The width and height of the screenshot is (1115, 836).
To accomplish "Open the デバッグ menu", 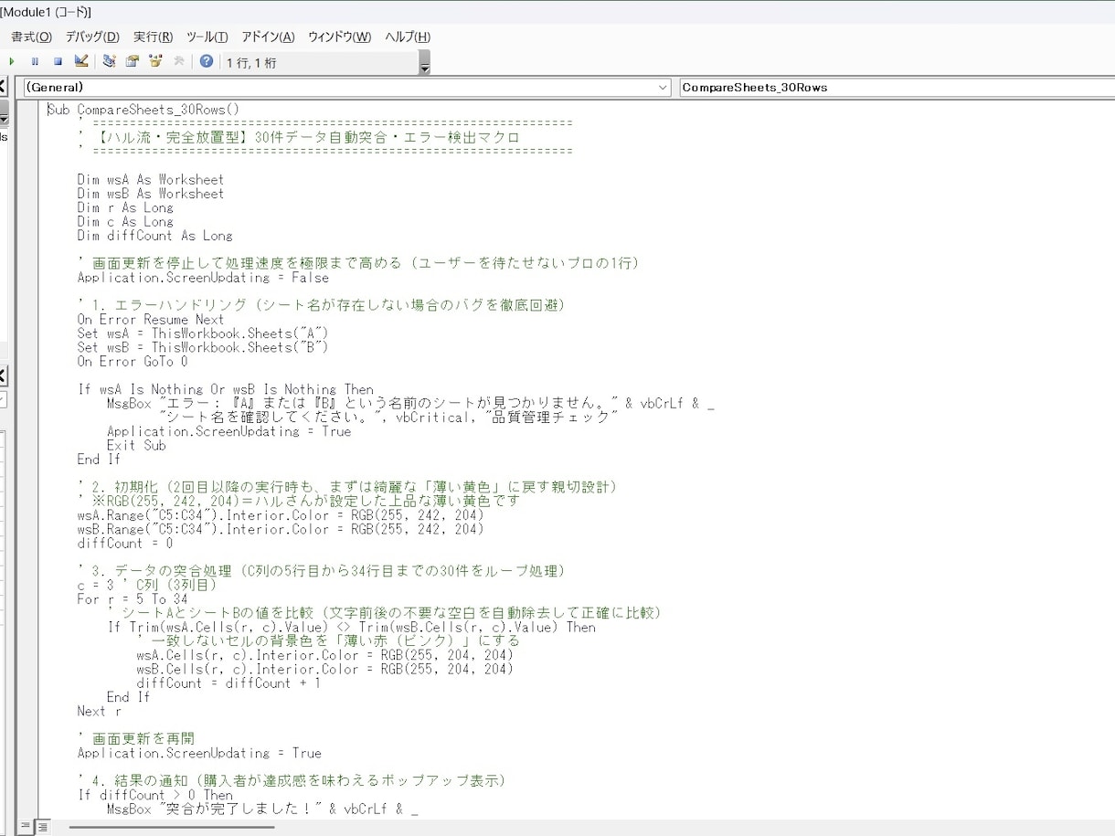I will coord(92,37).
